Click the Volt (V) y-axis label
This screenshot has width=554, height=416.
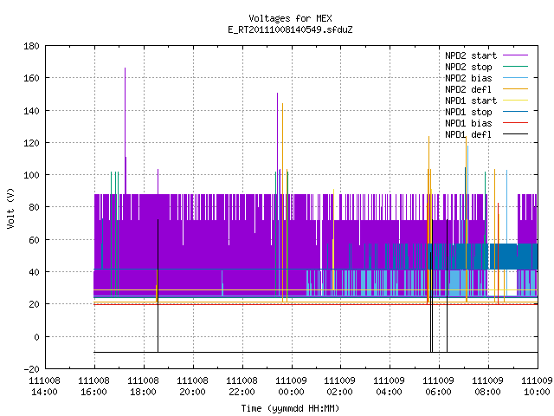click(10, 208)
